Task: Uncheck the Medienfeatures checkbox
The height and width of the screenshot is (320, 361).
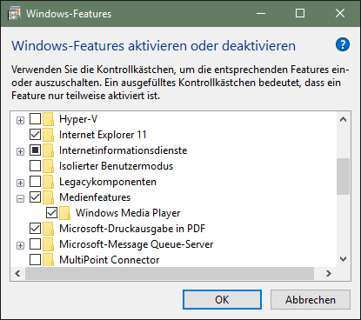Action: click(x=35, y=197)
